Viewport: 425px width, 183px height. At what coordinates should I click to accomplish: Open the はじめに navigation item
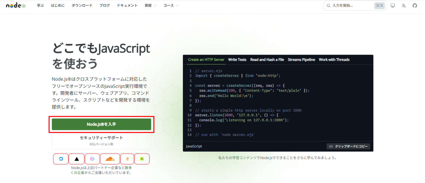(x=58, y=6)
